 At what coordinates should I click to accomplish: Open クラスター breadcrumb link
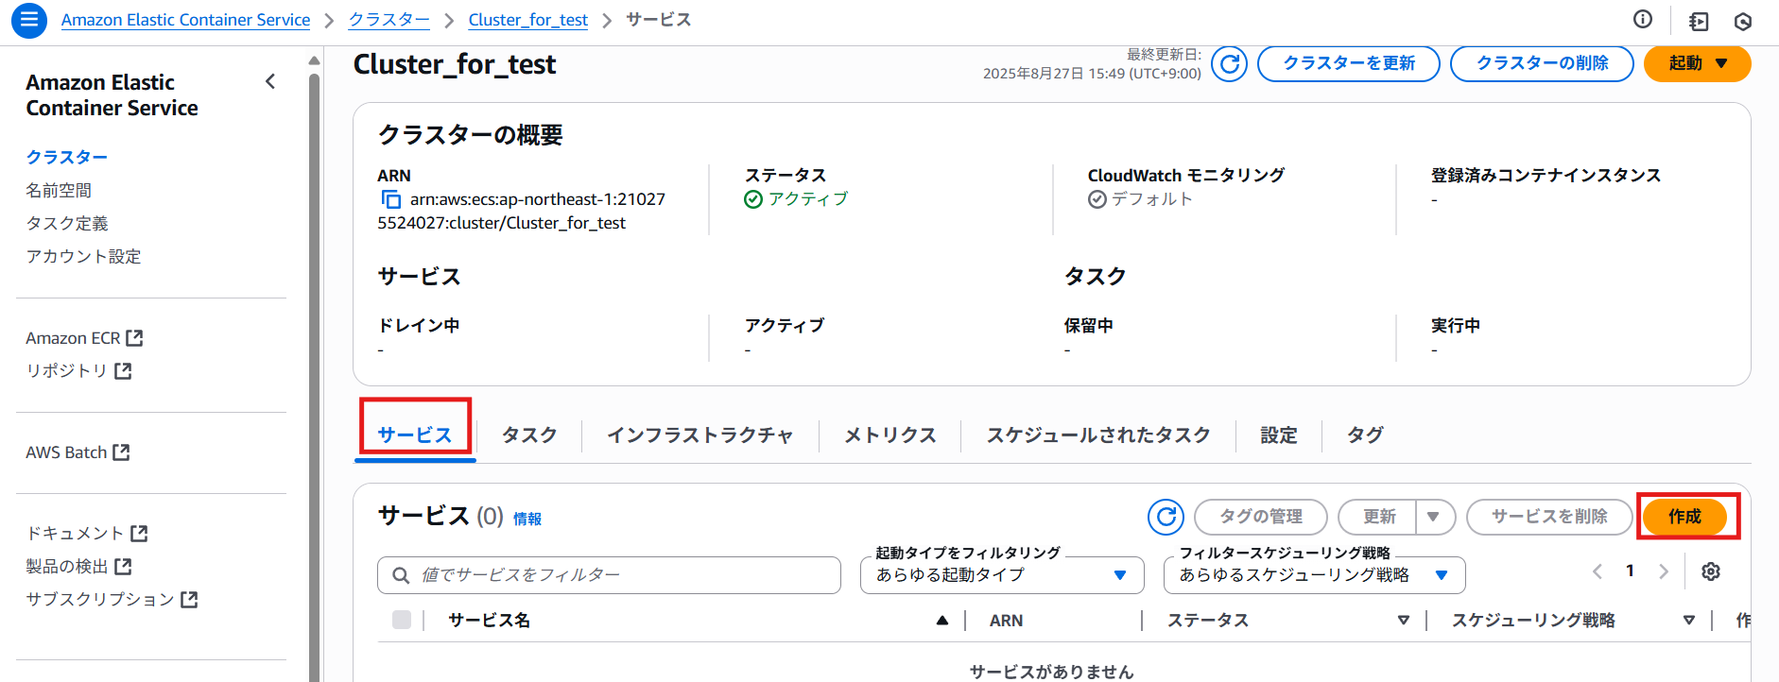[x=389, y=20]
